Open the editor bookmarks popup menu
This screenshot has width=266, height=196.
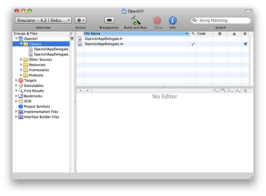pos(216,91)
